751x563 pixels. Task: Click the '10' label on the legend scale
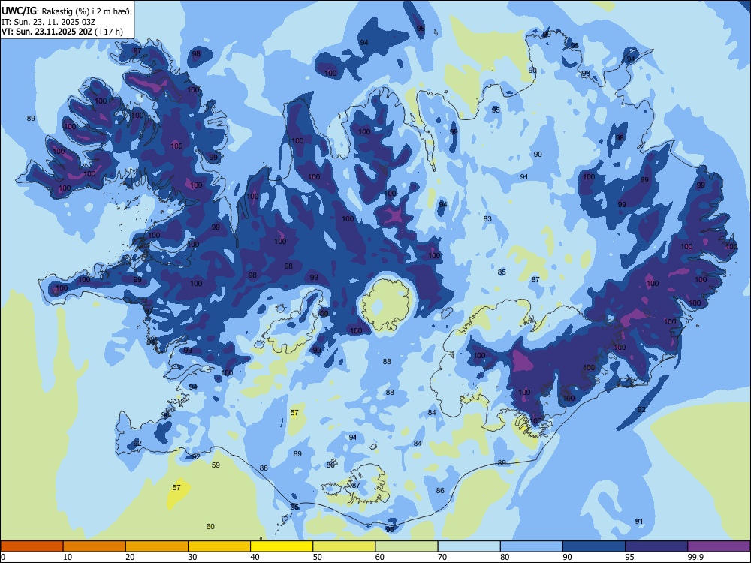point(68,557)
